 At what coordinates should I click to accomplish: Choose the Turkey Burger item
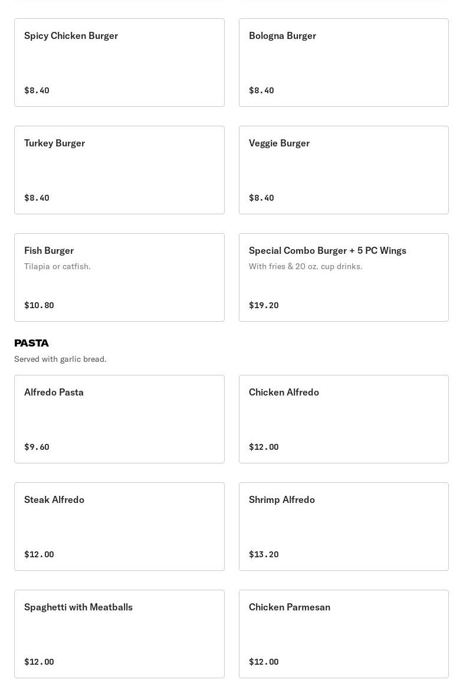point(119,170)
